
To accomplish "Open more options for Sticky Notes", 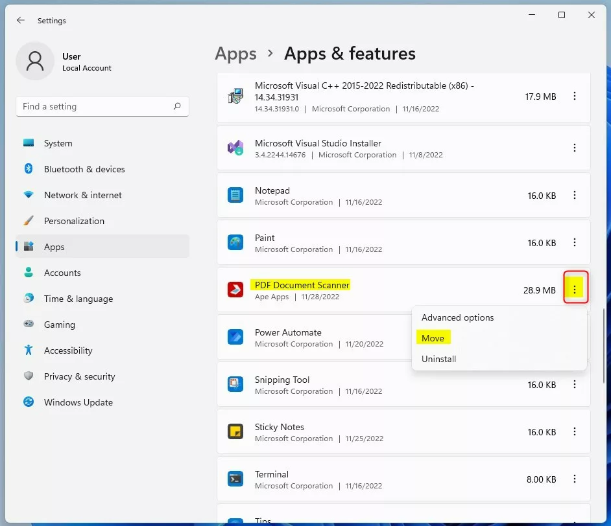I will coord(575,431).
